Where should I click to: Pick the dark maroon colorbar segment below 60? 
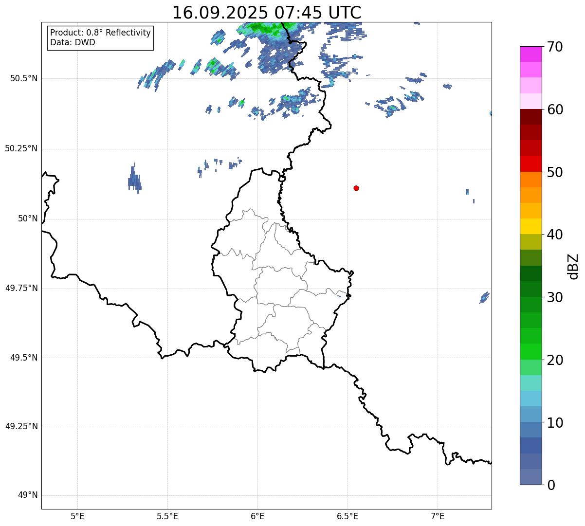click(x=530, y=117)
